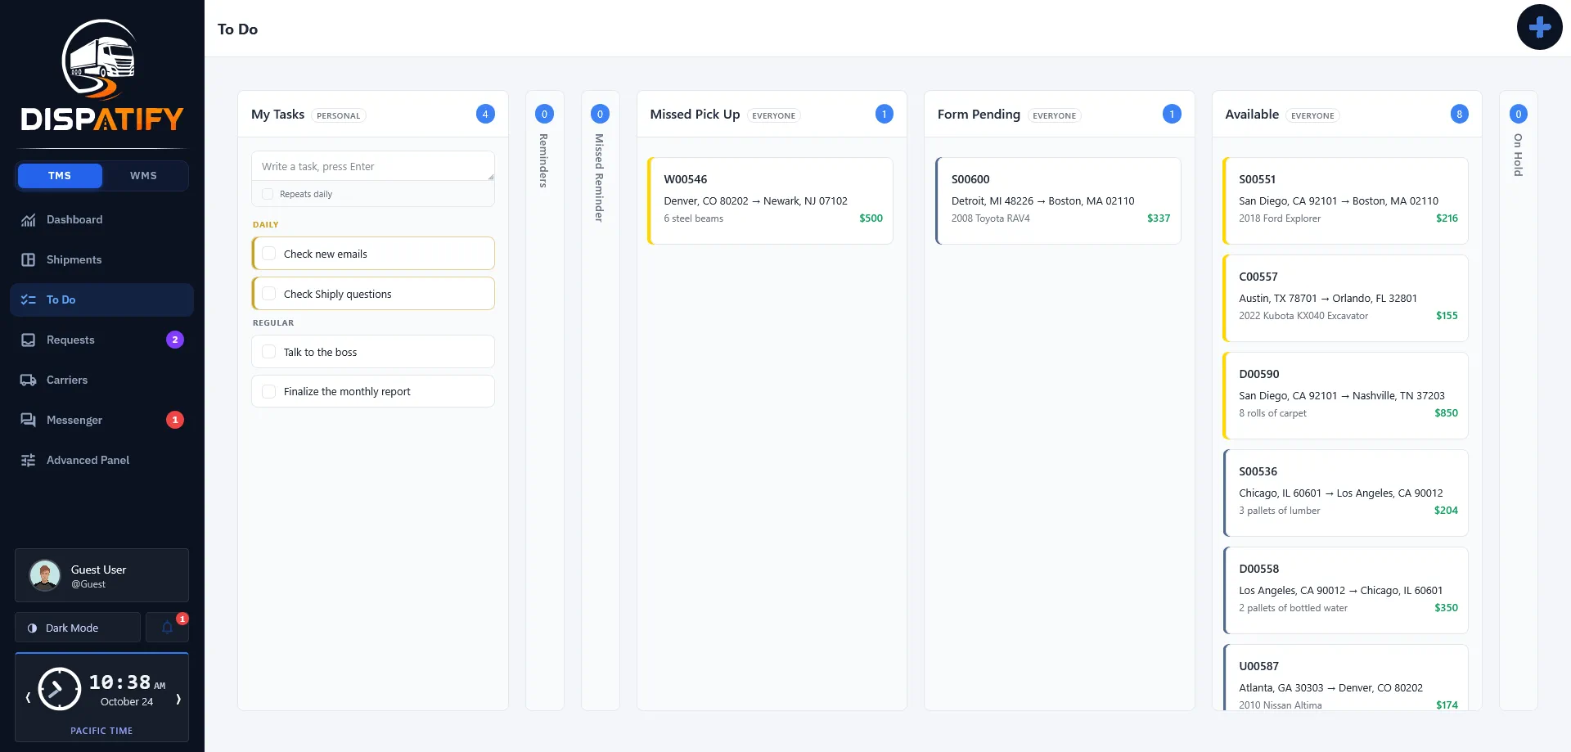Open shipment D00590 carpet card

pos(1345,395)
